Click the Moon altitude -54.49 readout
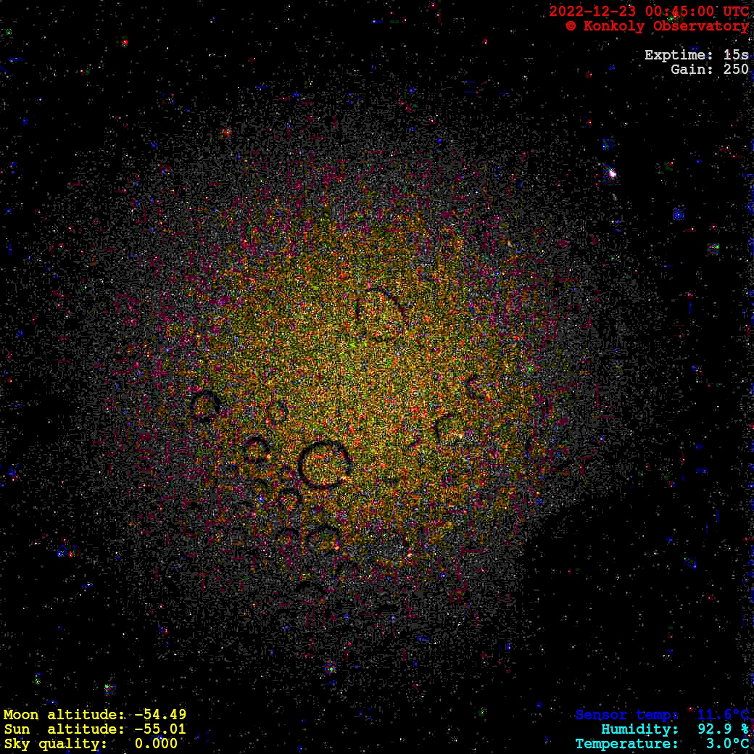754x754 pixels. pyautogui.click(x=94, y=715)
